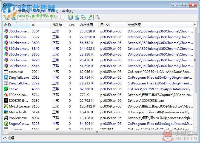The width and height of the screenshot is (200, 143).
Task: Click the 360chrome icon in row ID 3608
Action: tap(6, 43)
